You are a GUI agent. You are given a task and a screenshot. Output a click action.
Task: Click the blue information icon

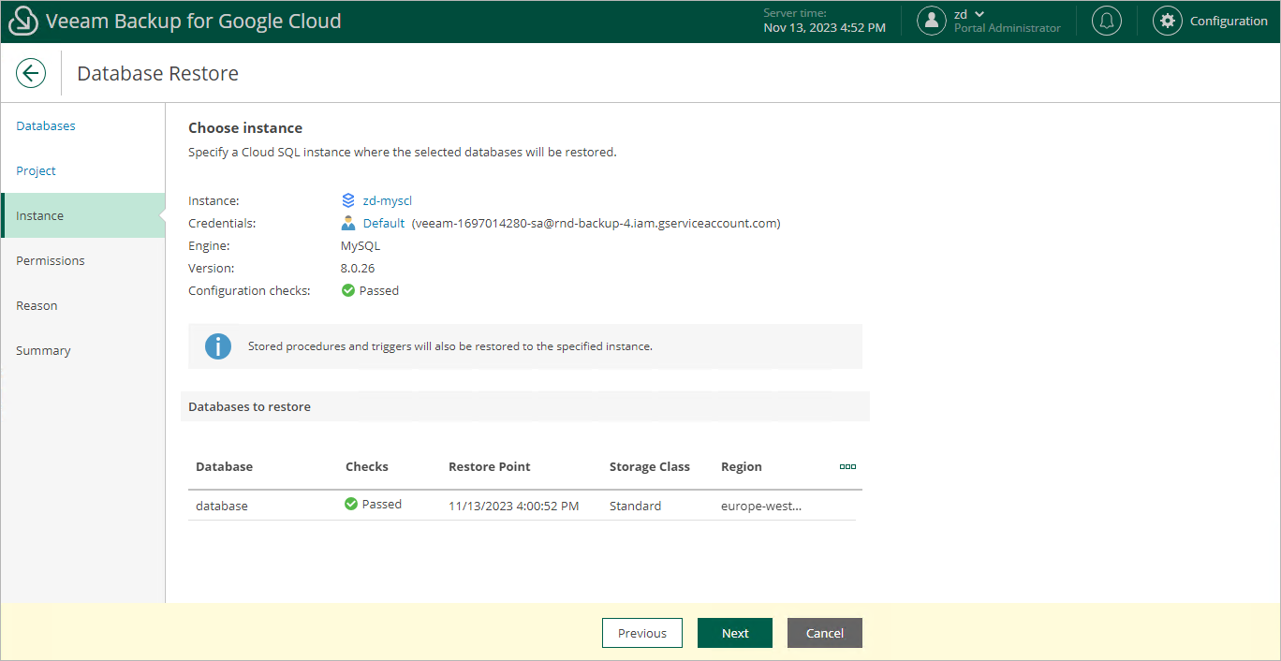tap(218, 346)
